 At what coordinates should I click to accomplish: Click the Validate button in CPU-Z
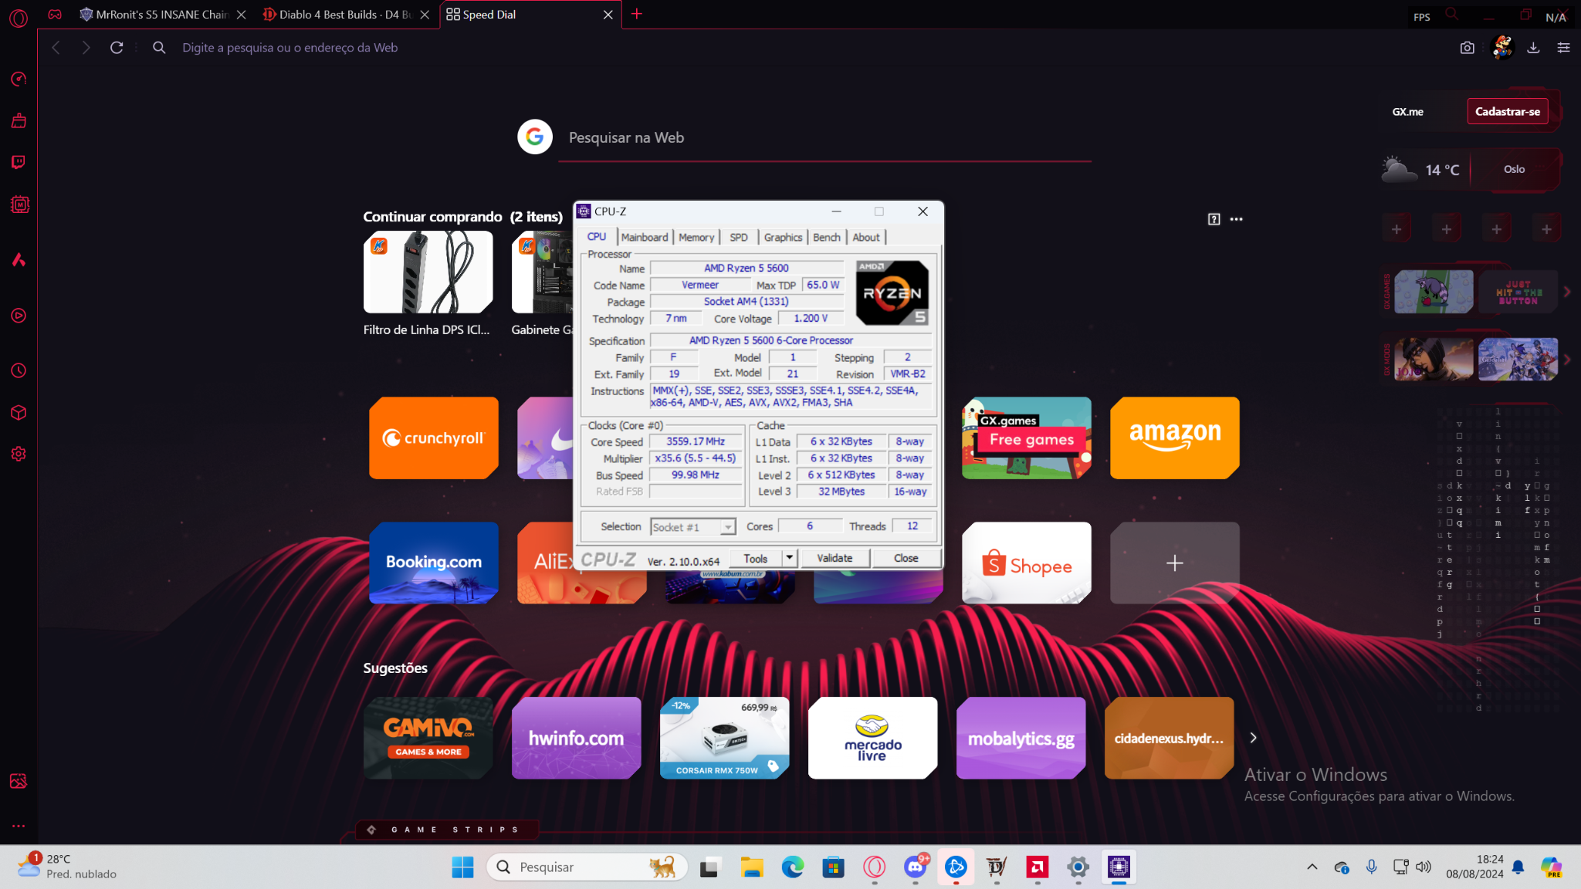(x=835, y=558)
